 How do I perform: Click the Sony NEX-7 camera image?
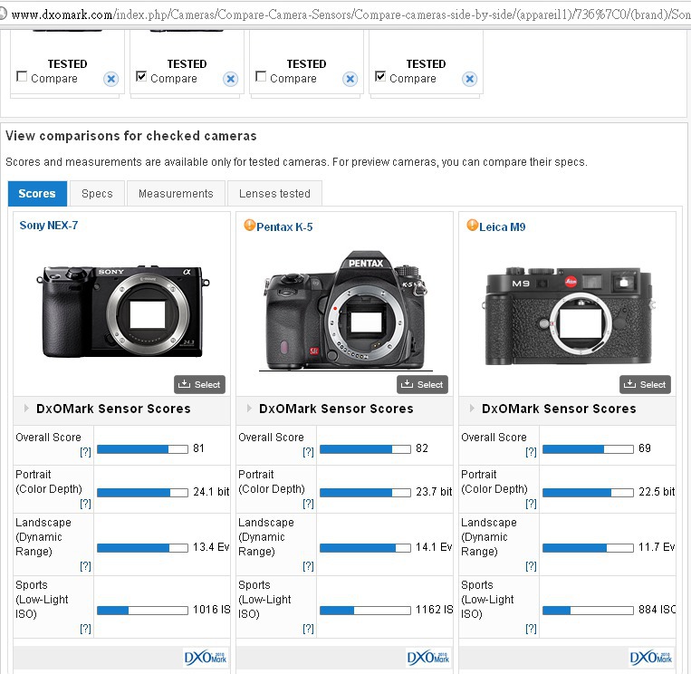tap(122, 311)
